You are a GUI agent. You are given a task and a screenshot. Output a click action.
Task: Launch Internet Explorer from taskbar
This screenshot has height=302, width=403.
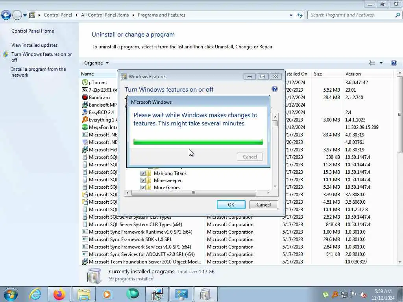[x=35, y=294]
